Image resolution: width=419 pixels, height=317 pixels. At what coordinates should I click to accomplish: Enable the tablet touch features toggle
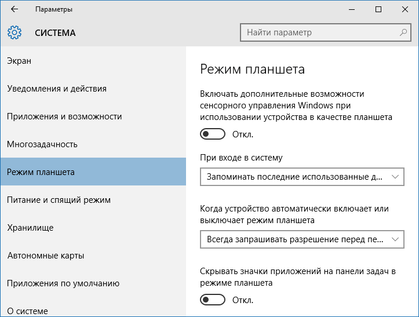[212, 134]
